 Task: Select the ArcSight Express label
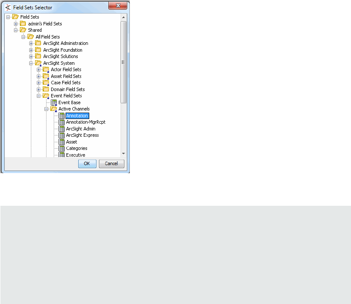82,135
